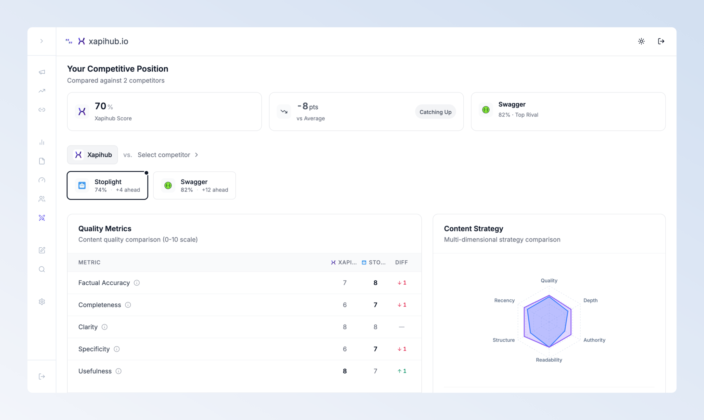704x420 pixels.
Task: Click the Catching Up status badge
Action: [x=435, y=112]
